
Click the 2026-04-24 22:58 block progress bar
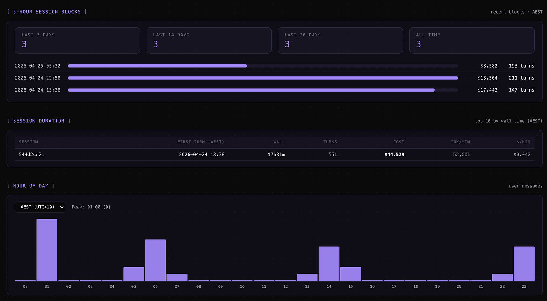click(x=263, y=78)
